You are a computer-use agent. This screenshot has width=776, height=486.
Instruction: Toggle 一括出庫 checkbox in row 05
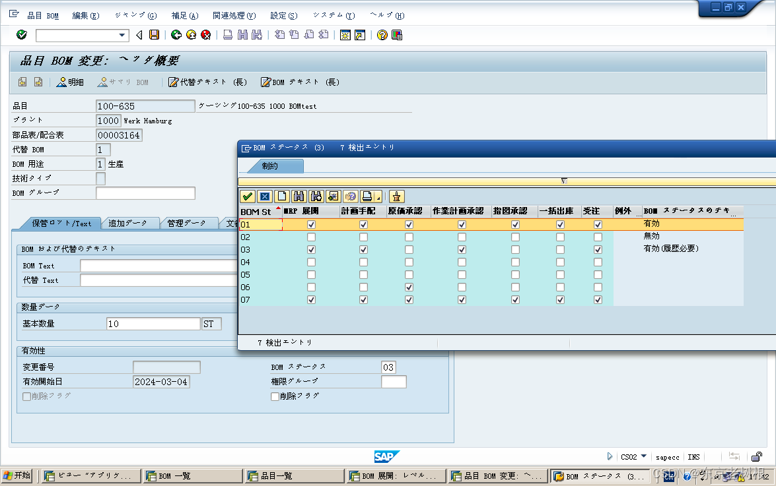point(560,274)
